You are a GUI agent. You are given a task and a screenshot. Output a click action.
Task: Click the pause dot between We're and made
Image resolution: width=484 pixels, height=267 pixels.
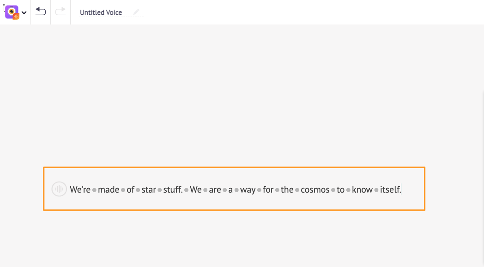[x=94, y=190]
